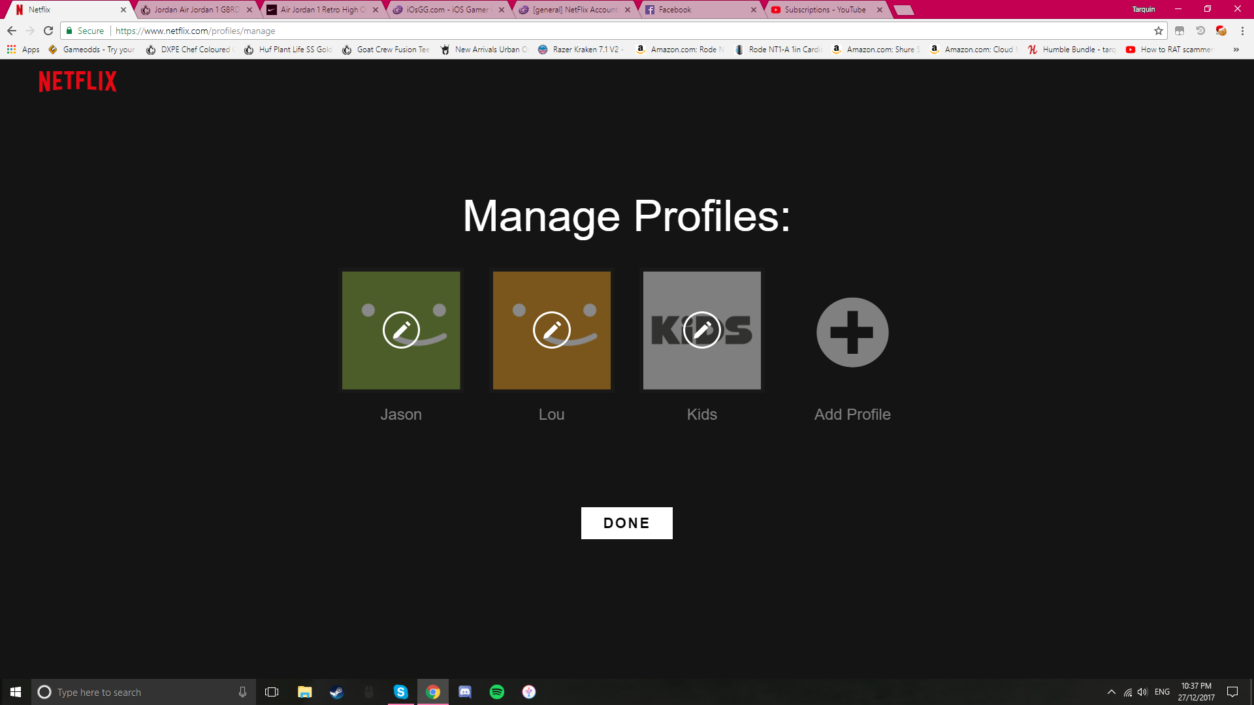Close the Facebook tab

[x=754, y=10]
